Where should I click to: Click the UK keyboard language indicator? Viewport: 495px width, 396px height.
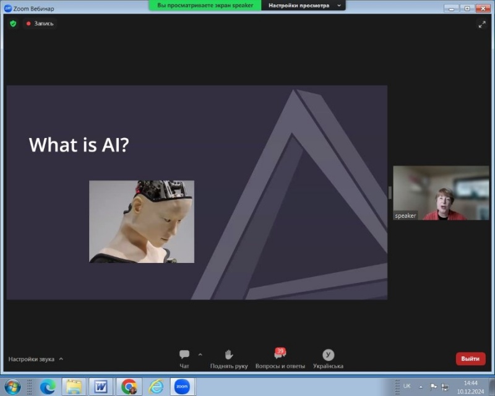coord(407,386)
